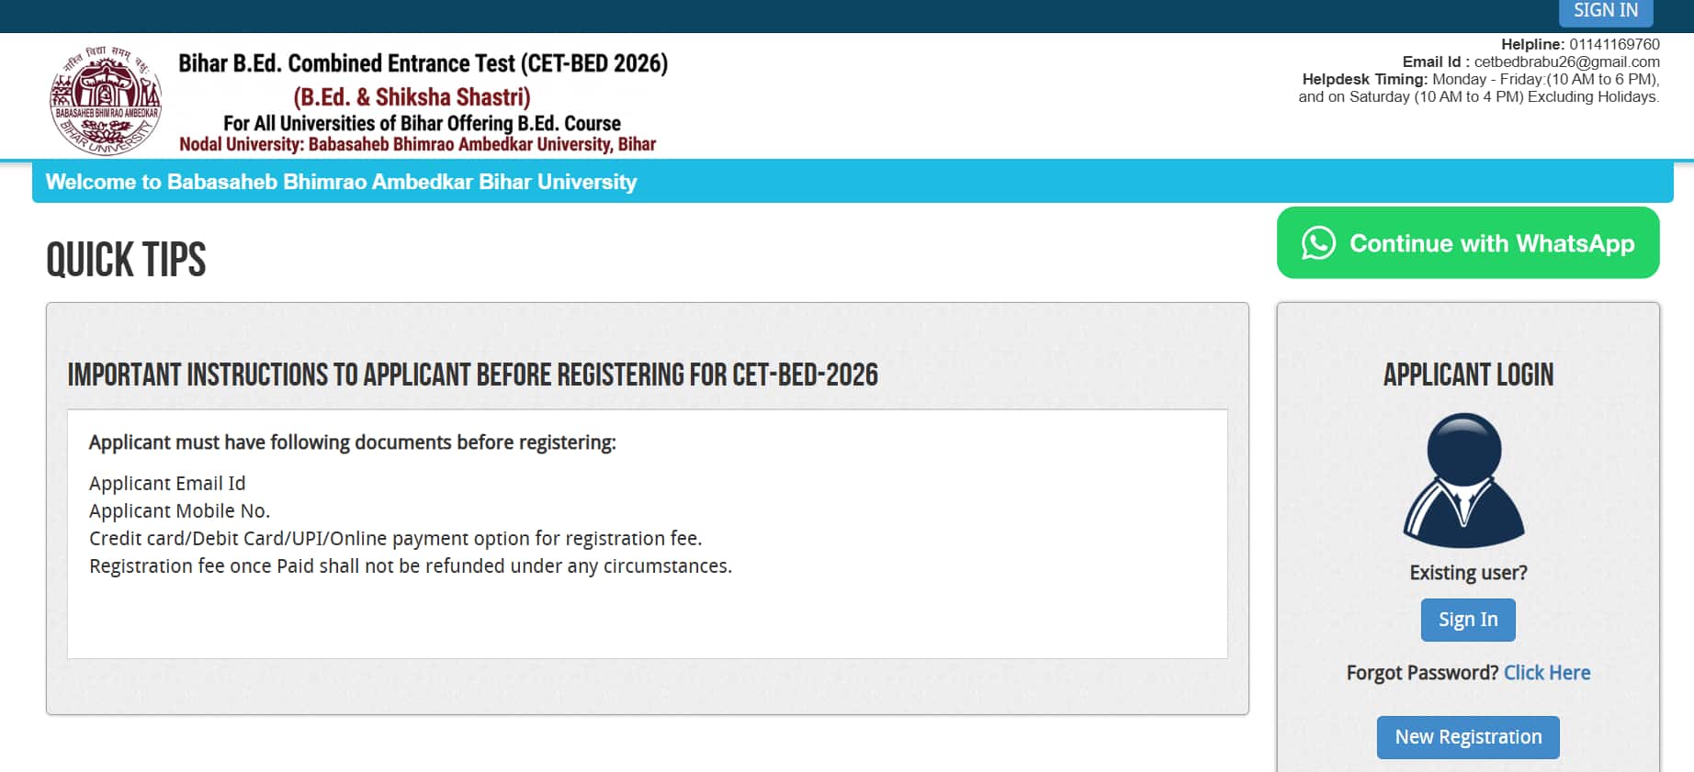Click the blue Sign In button under Existing user

tap(1468, 620)
